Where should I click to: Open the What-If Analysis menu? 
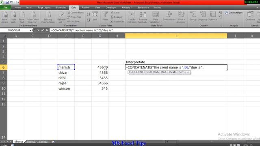tap(181, 17)
